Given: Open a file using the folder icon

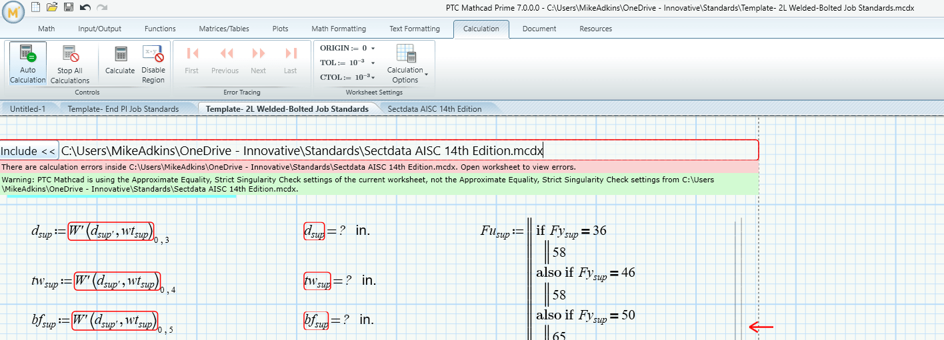Looking at the screenshot, I should tap(52, 7).
